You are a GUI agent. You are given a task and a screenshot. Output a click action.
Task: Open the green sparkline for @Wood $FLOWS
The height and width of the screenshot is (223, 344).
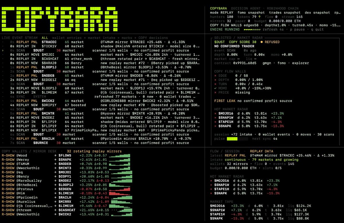(120, 156)
